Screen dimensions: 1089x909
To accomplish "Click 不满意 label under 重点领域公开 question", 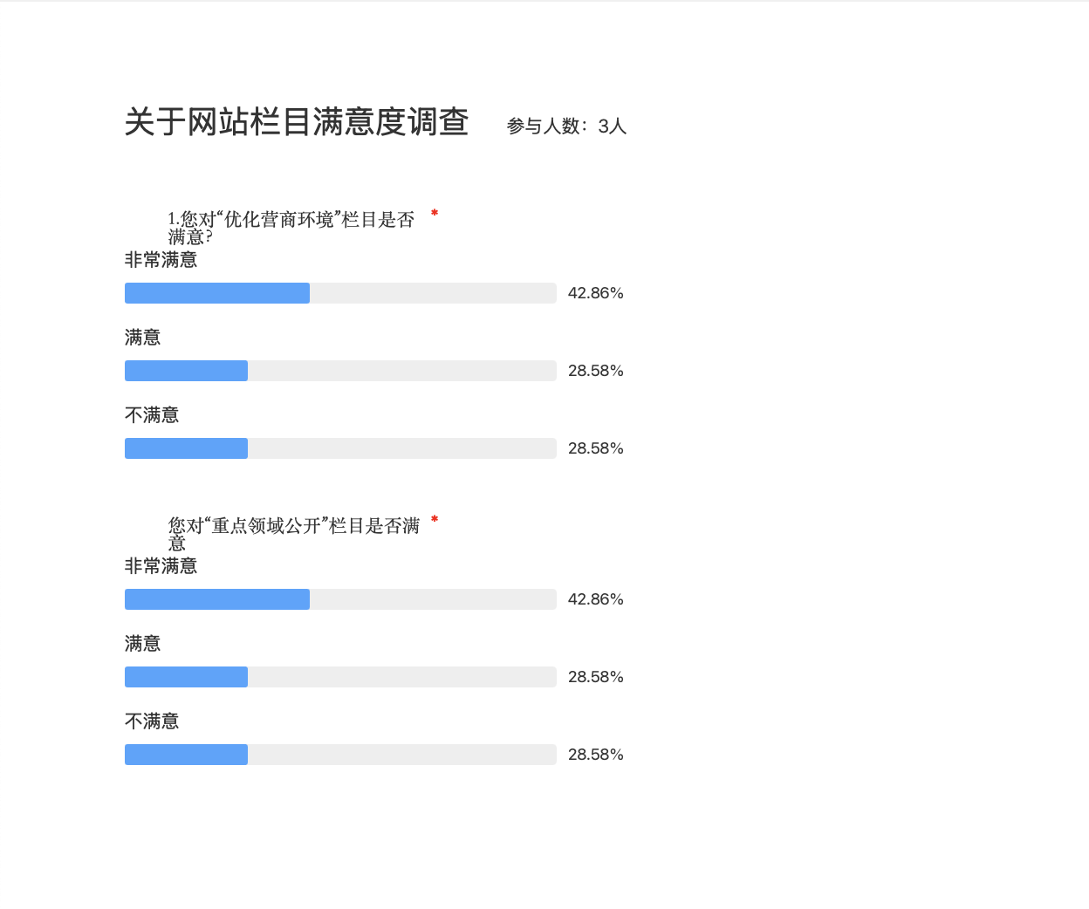I will (x=152, y=721).
